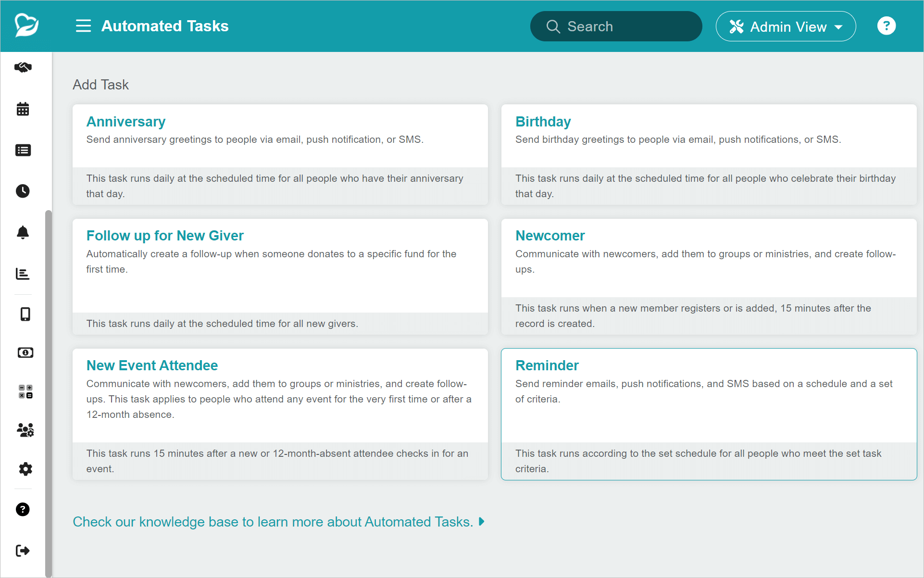Screen dimensions: 924x578
Task: Open knowledge base link about Automated Tasks
Action: 278,522
